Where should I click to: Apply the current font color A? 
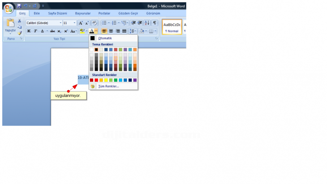[x=91, y=31]
